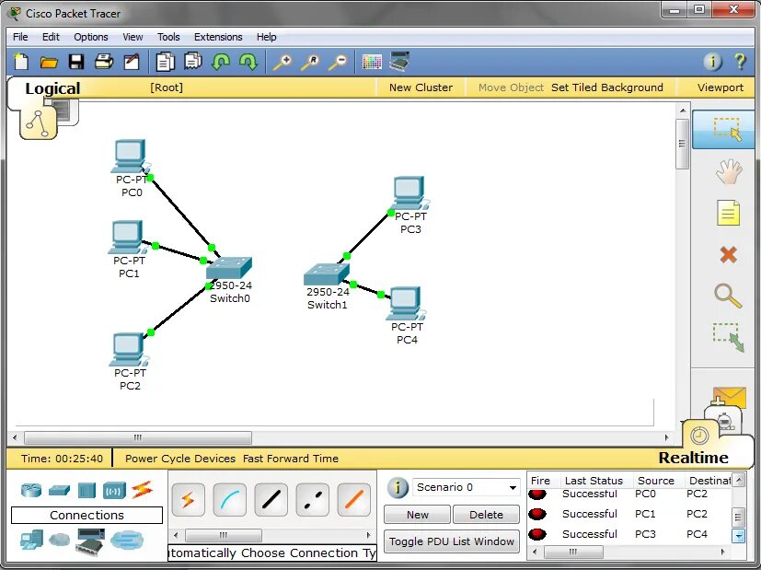Screen dimensions: 761x570
Task: Redo the last action
Action: tap(248, 62)
